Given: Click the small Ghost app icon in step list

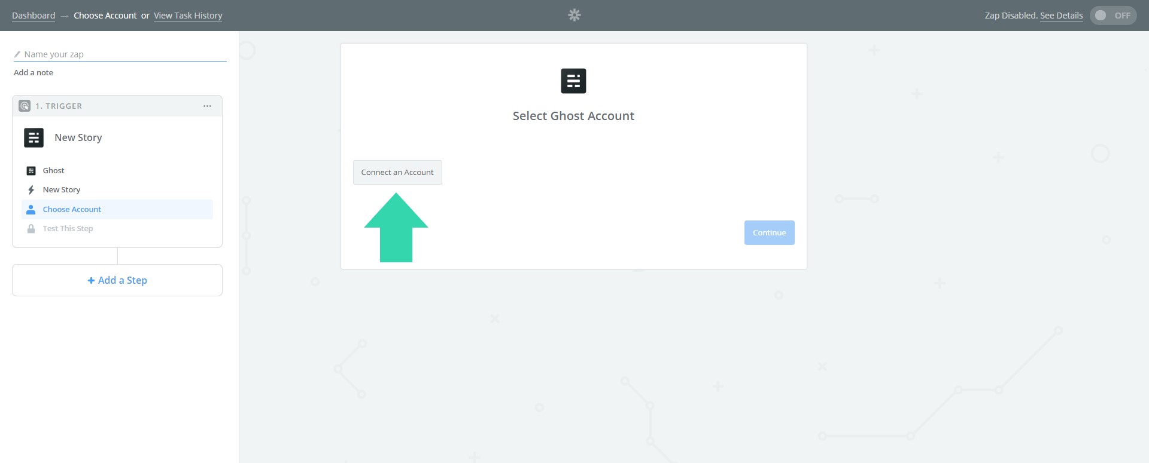Looking at the screenshot, I should tap(31, 171).
